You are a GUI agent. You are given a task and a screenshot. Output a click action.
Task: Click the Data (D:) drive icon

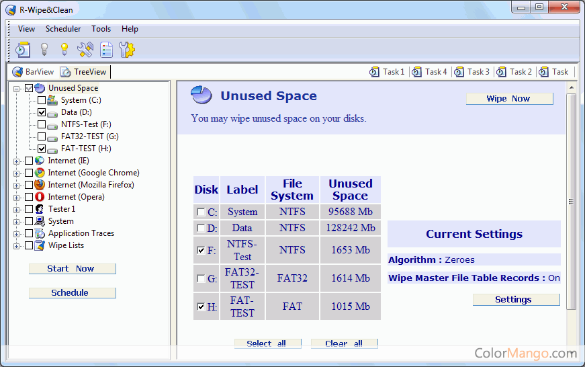(52, 113)
